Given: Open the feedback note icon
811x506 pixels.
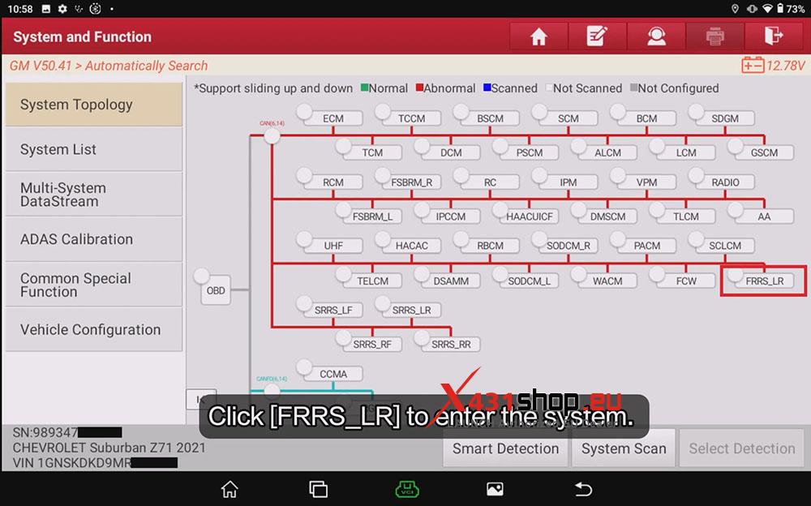Looking at the screenshot, I should [x=597, y=36].
